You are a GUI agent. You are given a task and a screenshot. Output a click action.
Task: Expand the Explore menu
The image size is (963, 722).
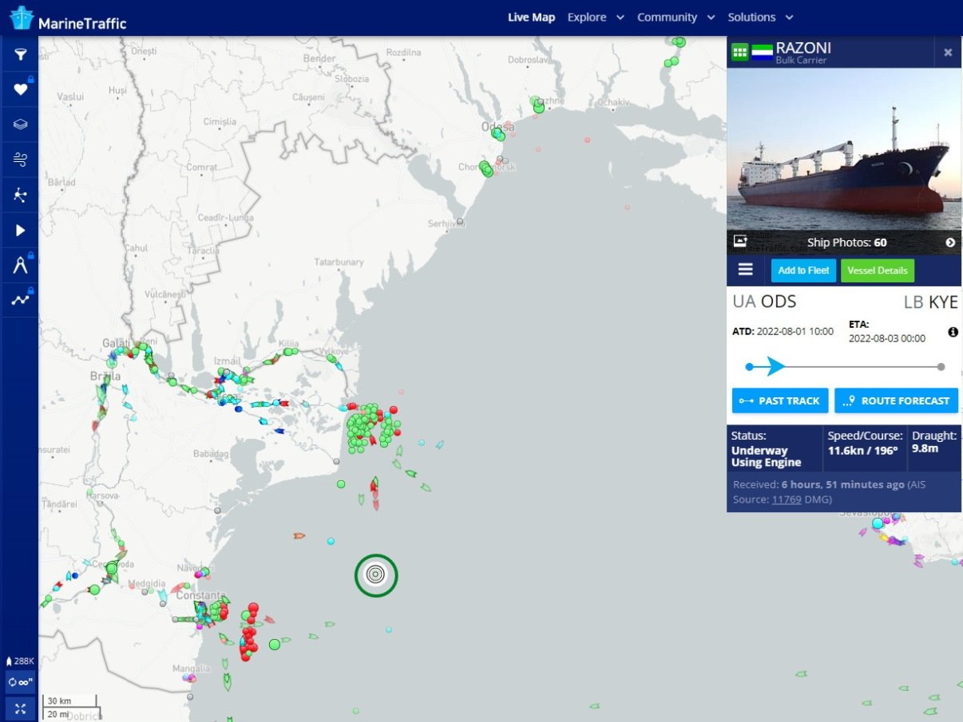596,18
